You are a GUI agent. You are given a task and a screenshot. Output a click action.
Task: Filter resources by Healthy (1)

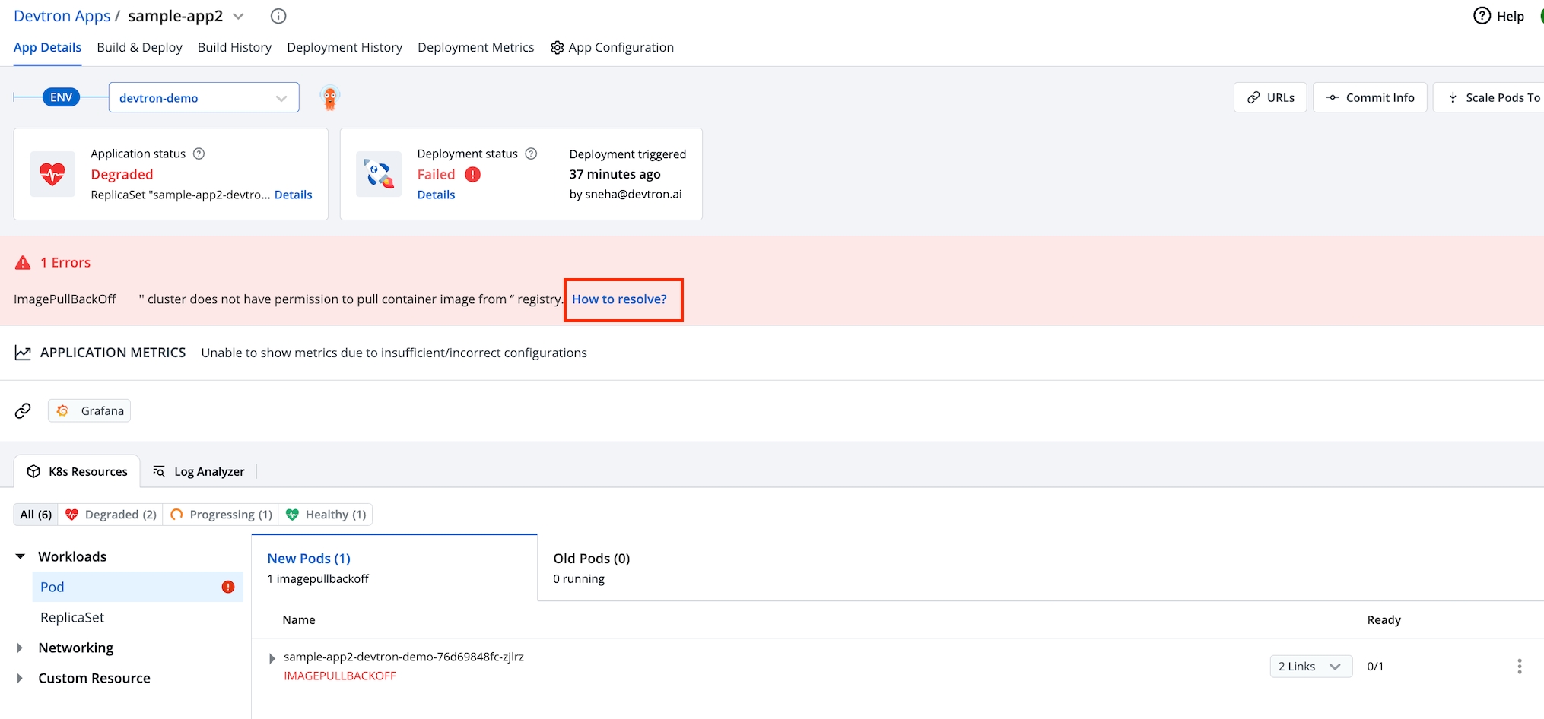coord(326,515)
